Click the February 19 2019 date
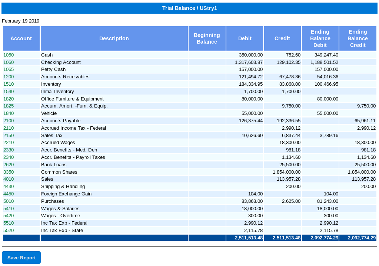Image resolution: width=379 pixels, height=266 pixels. pyautogui.click(x=20, y=21)
